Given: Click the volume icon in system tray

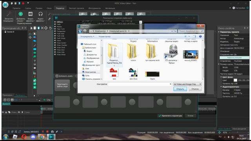Looking at the screenshot, I should pos(229,137).
